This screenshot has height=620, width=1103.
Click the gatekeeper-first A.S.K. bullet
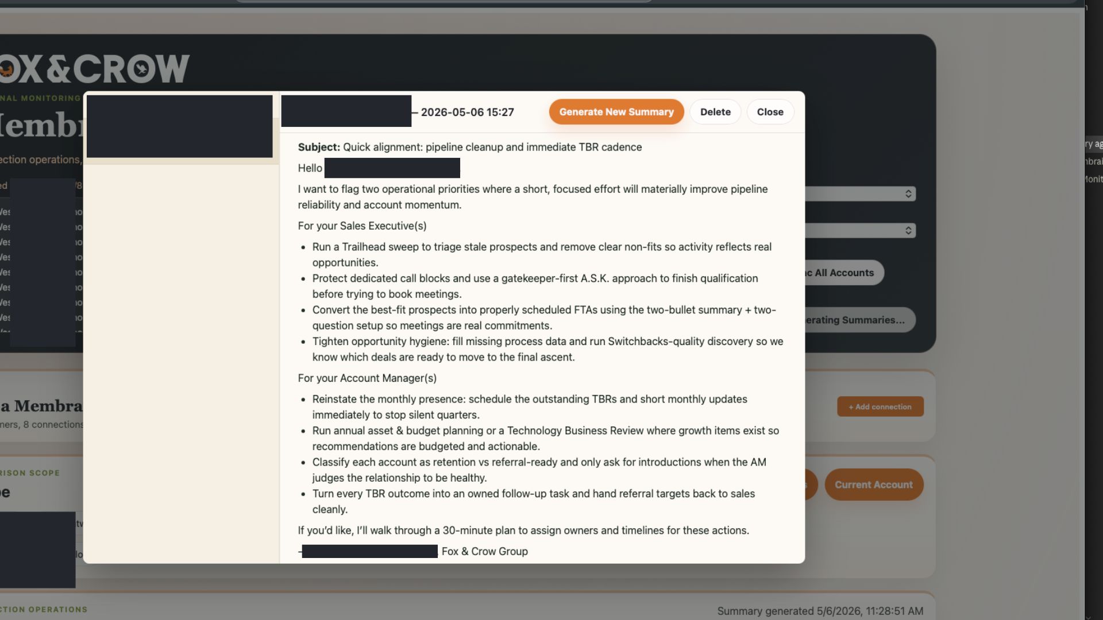pos(535,286)
